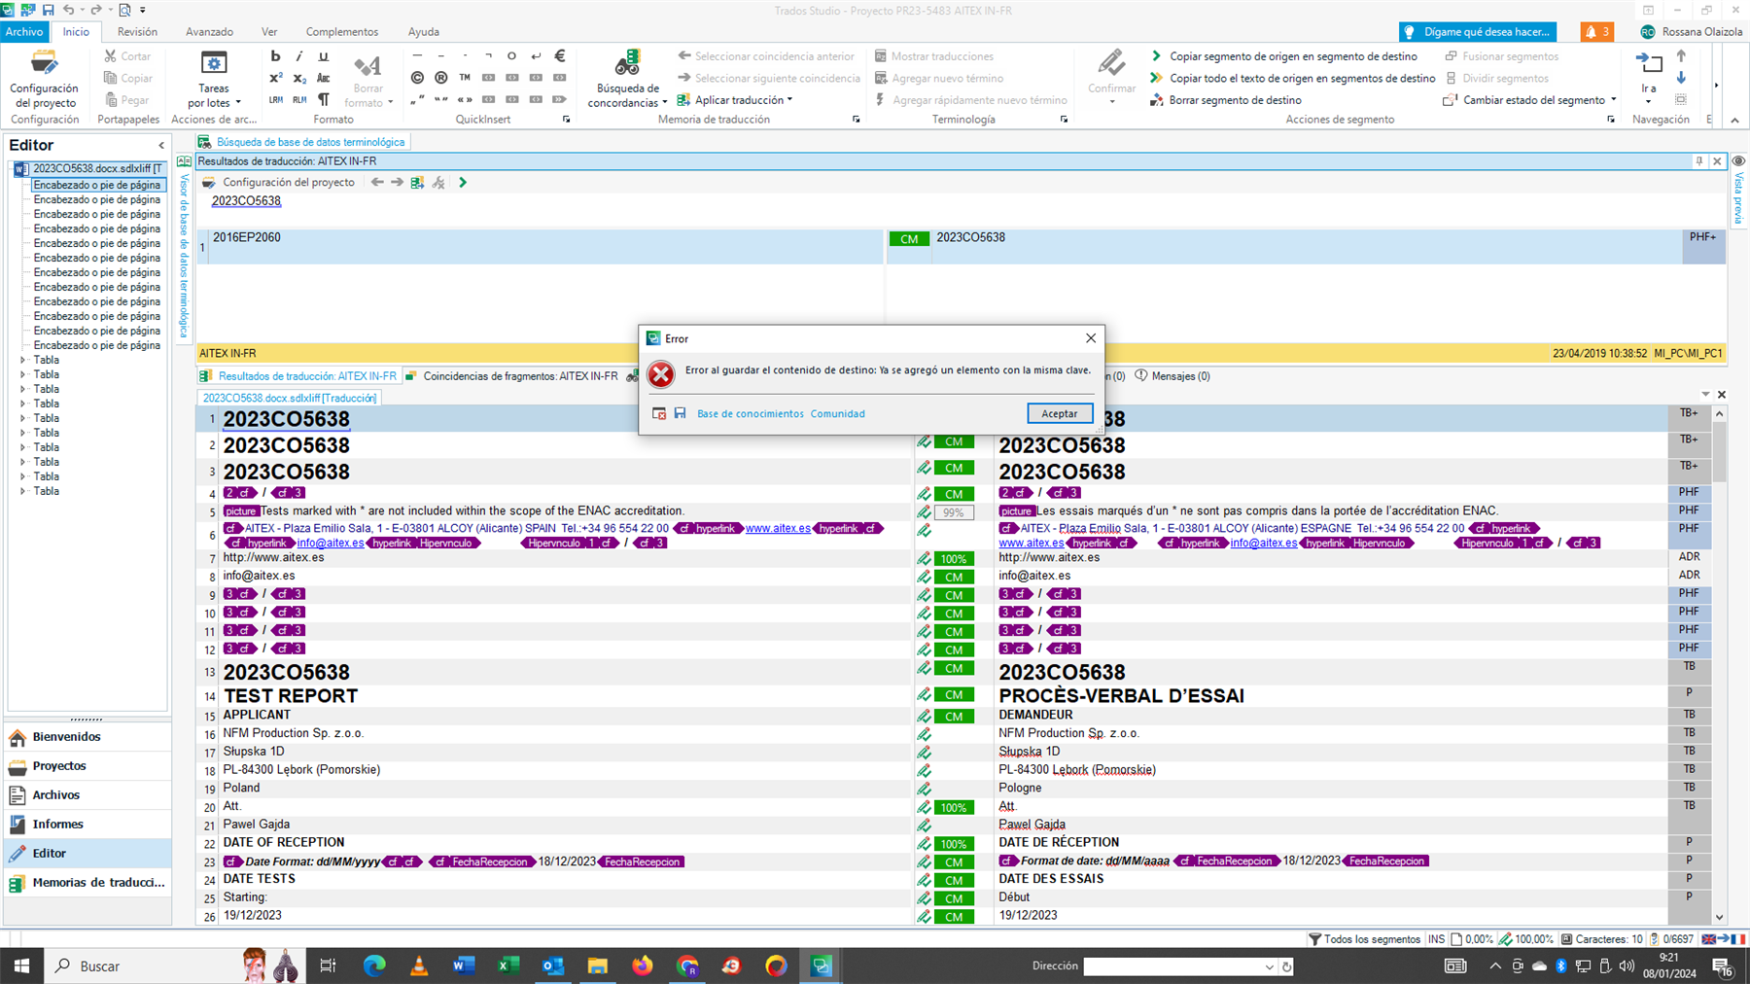This screenshot has height=984, width=1750.
Task: Click Mostrar traducciones in Terminología group
Action: pos(933,56)
